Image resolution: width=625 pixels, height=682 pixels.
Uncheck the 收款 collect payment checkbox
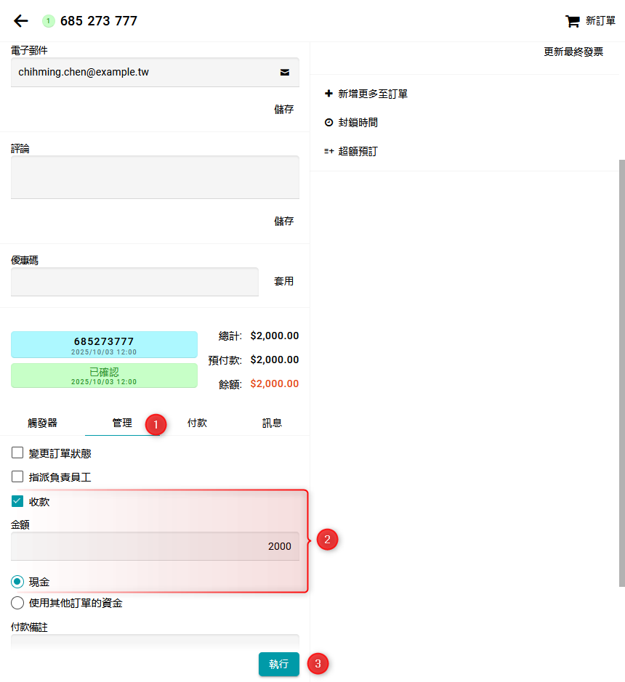tap(17, 501)
